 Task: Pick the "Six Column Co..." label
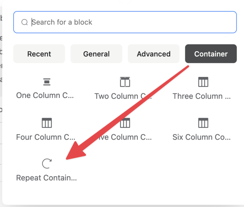[x=201, y=137]
